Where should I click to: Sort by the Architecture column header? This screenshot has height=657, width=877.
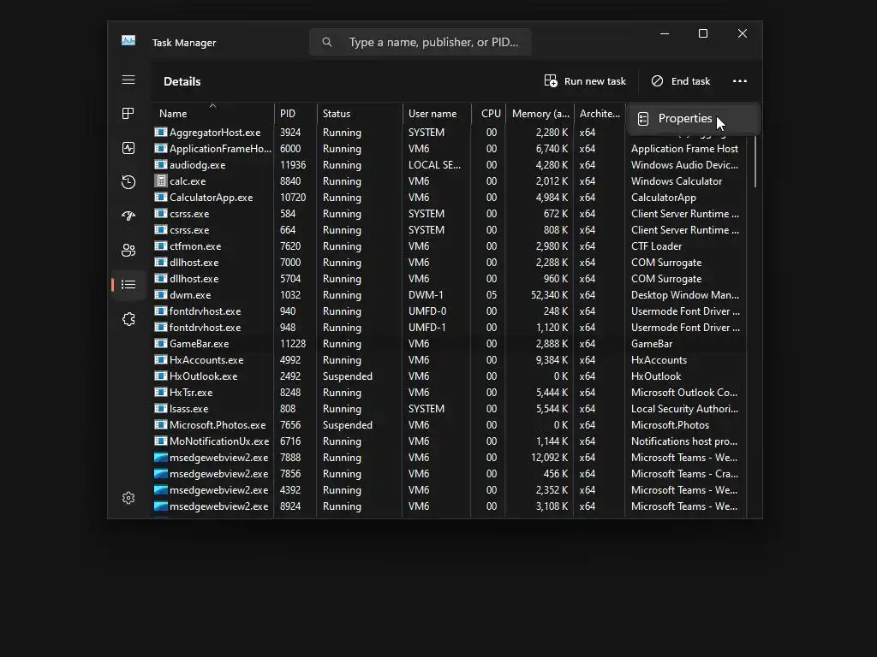coord(599,114)
